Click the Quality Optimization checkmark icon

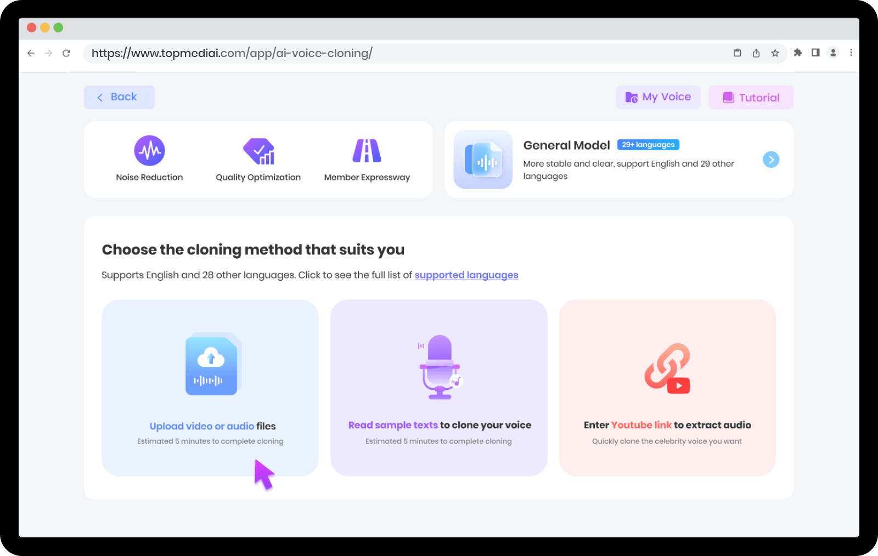(258, 151)
